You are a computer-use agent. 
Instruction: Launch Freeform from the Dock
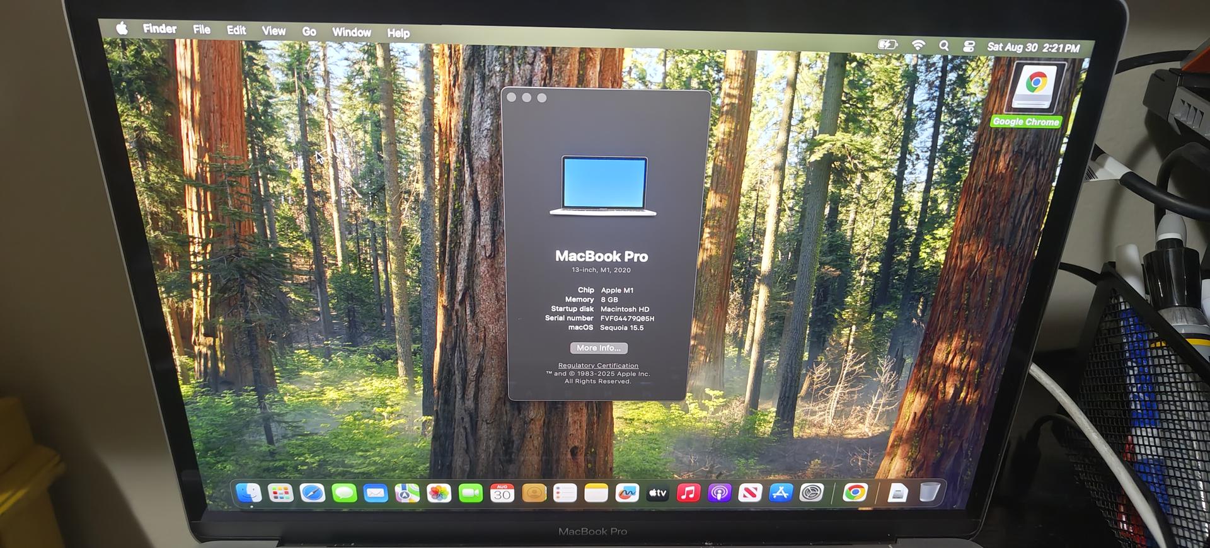626,493
